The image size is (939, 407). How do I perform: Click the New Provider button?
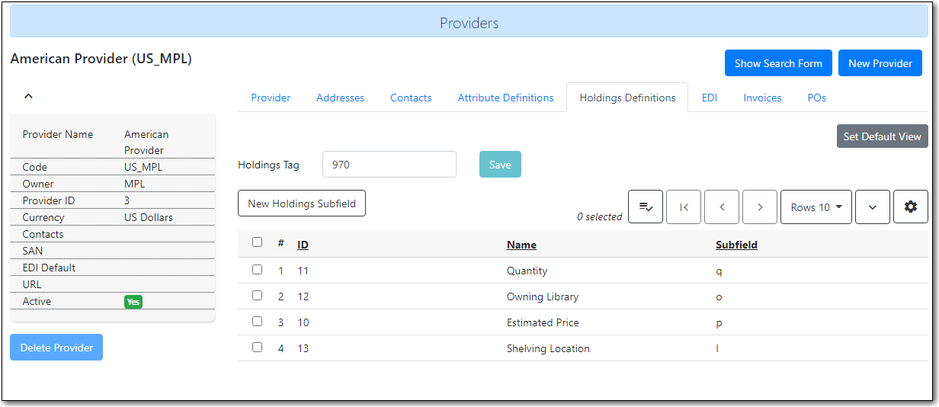click(x=880, y=63)
